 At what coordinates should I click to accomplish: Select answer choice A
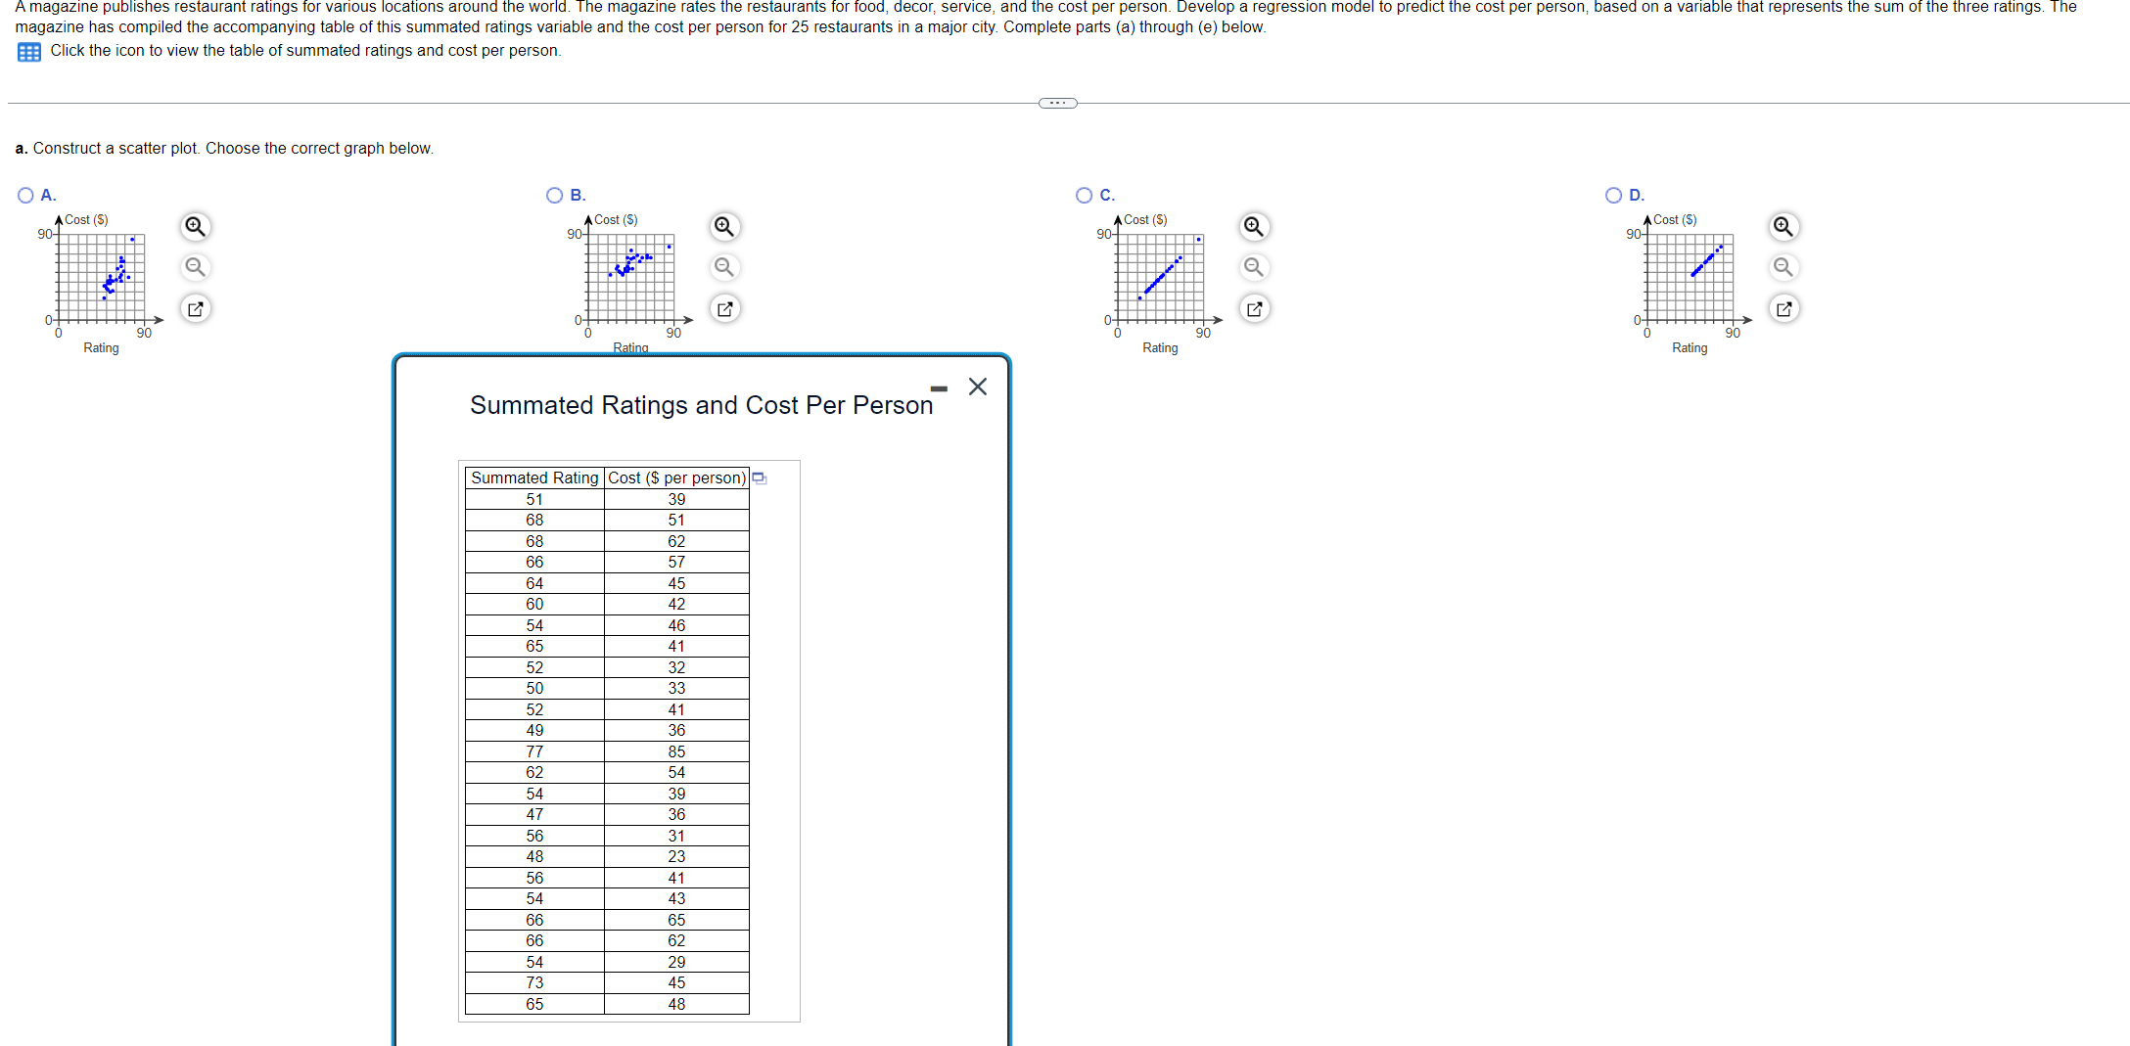pyautogui.click(x=23, y=195)
